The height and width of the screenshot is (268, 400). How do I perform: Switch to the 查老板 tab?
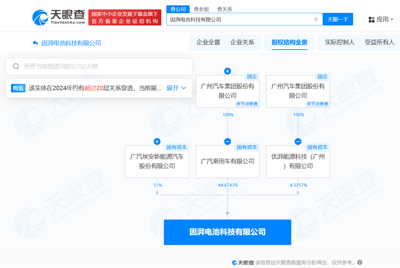coord(202,9)
